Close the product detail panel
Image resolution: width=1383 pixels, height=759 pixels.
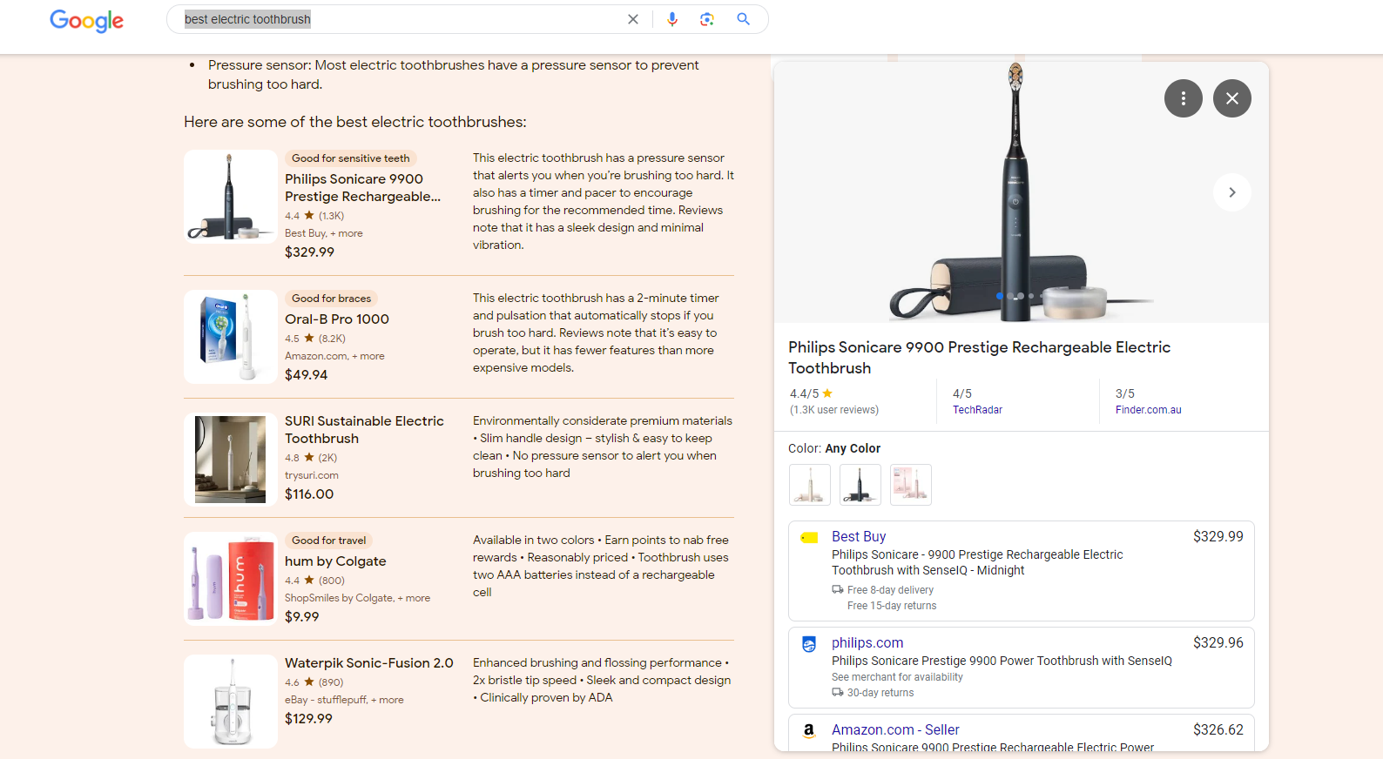pos(1232,98)
